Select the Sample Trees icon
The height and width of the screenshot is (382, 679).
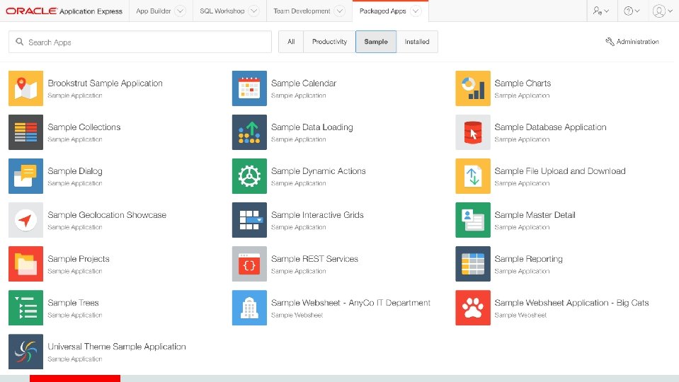(25, 308)
